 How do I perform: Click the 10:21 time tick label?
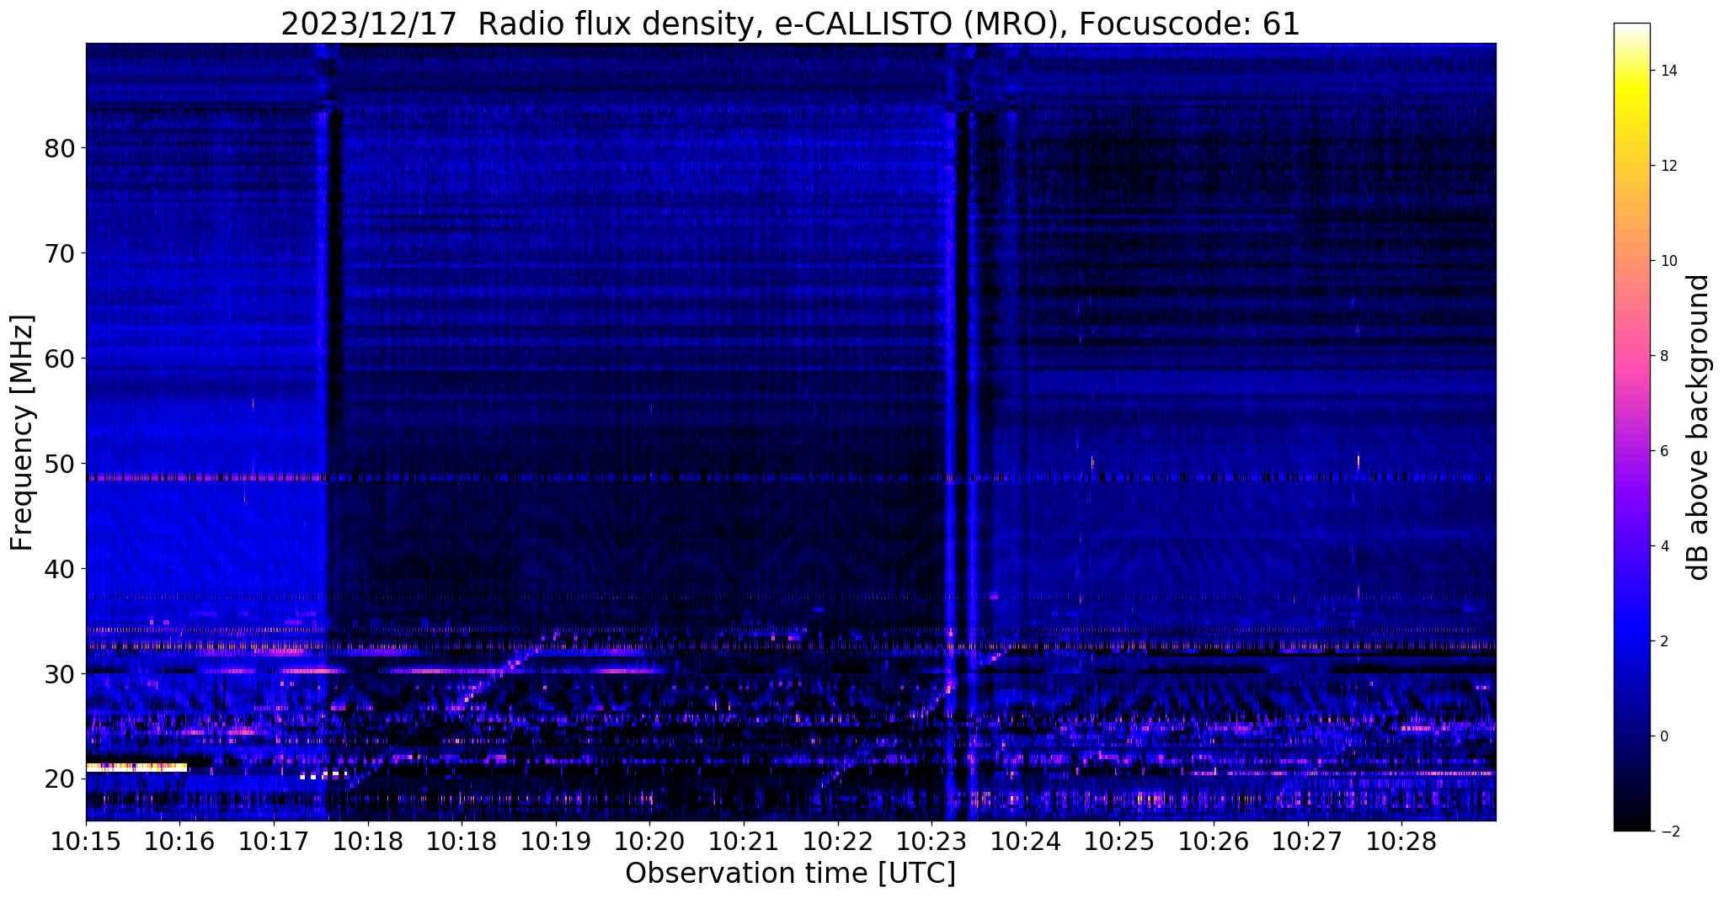coord(744,842)
